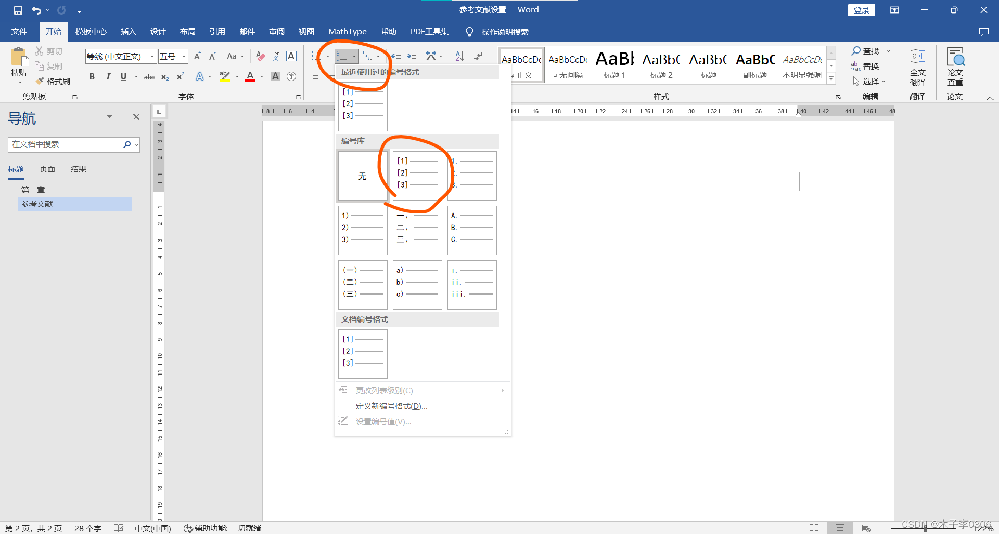
Task: Apply character shading icon
Action: click(x=276, y=76)
